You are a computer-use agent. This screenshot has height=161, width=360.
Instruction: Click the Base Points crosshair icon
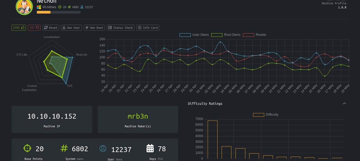point(27,148)
